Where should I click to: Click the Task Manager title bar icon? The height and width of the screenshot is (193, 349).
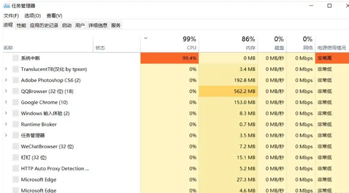click(7, 6)
